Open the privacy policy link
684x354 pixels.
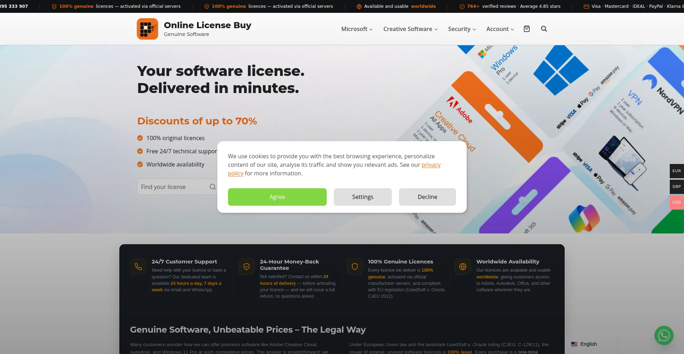click(x=431, y=165)
